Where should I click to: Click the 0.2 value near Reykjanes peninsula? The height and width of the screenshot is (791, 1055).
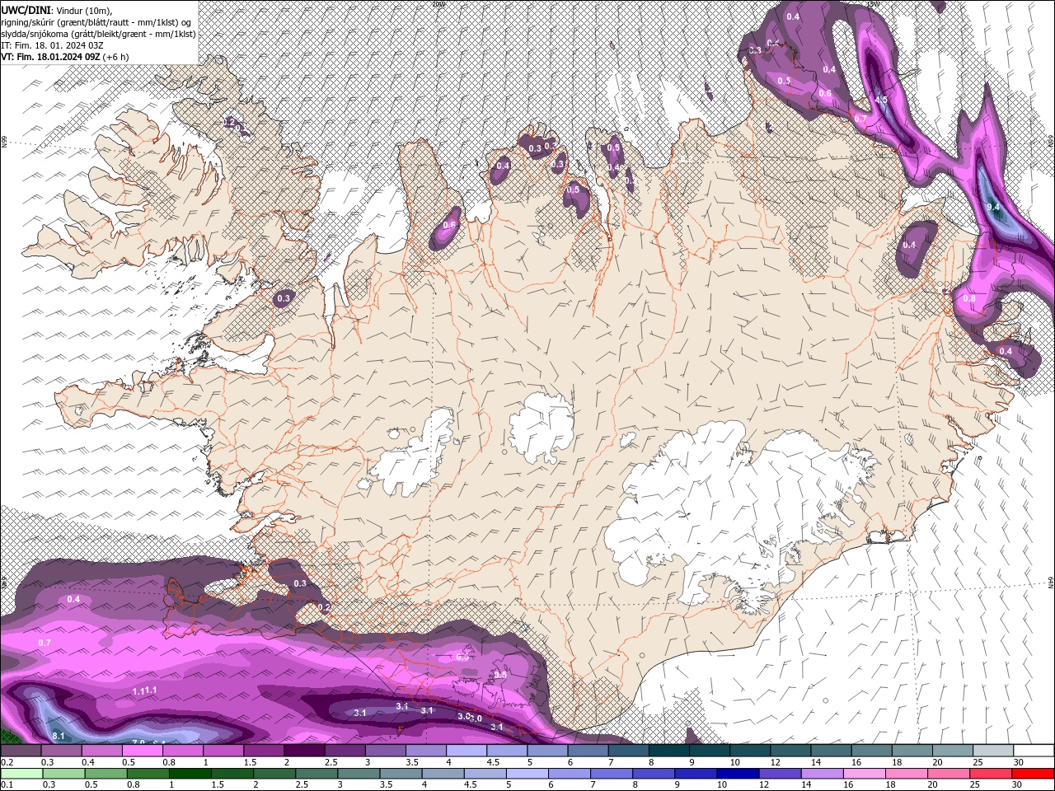[x=324, y=607]
